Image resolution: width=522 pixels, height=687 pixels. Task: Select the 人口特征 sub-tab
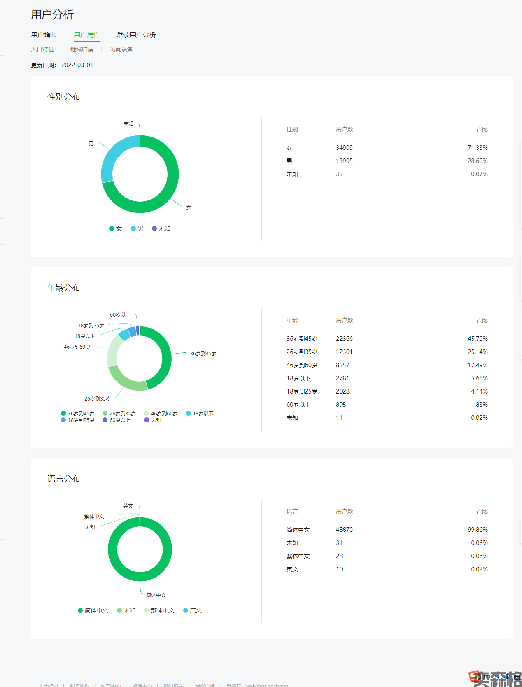pos(42,49)
